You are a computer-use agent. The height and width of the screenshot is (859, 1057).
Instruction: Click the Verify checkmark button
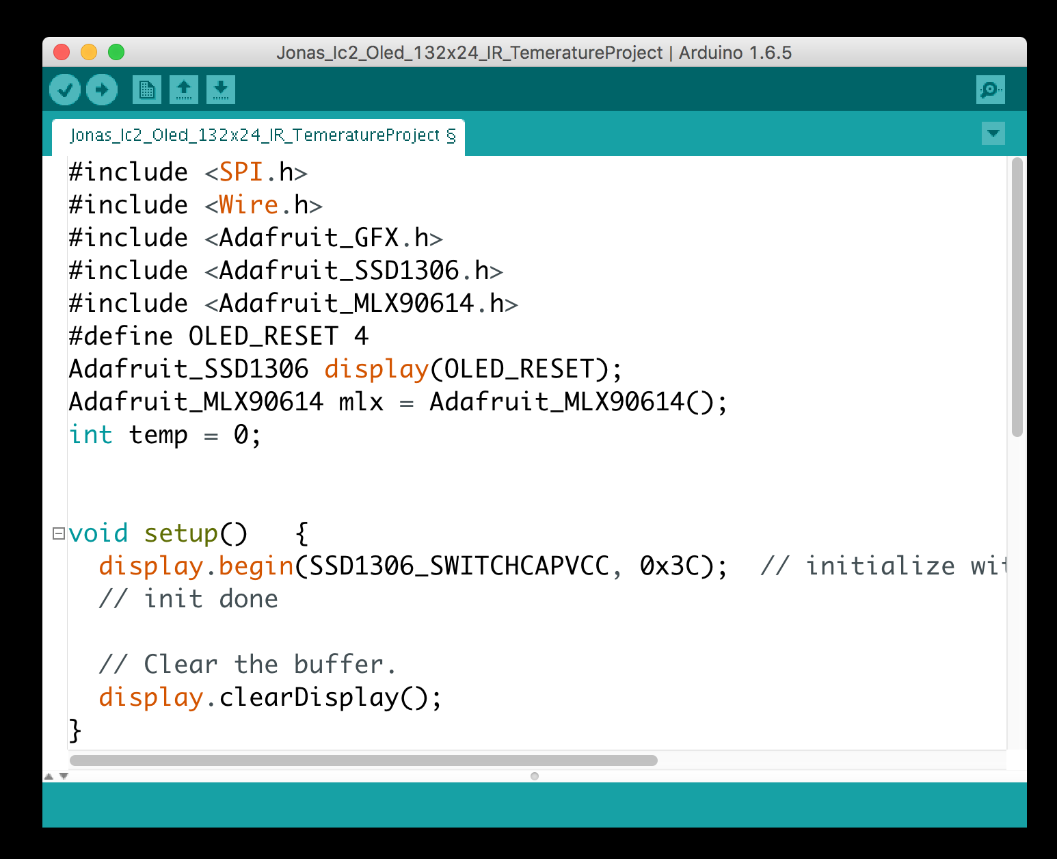65,90
